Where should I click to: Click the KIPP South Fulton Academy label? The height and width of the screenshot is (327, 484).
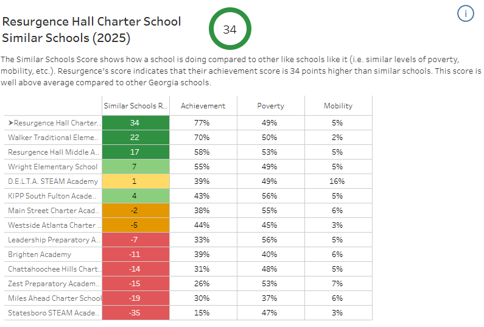tap(52, 196)
